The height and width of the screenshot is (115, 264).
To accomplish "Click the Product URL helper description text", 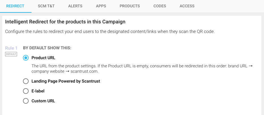I will [x=142, y=69].
